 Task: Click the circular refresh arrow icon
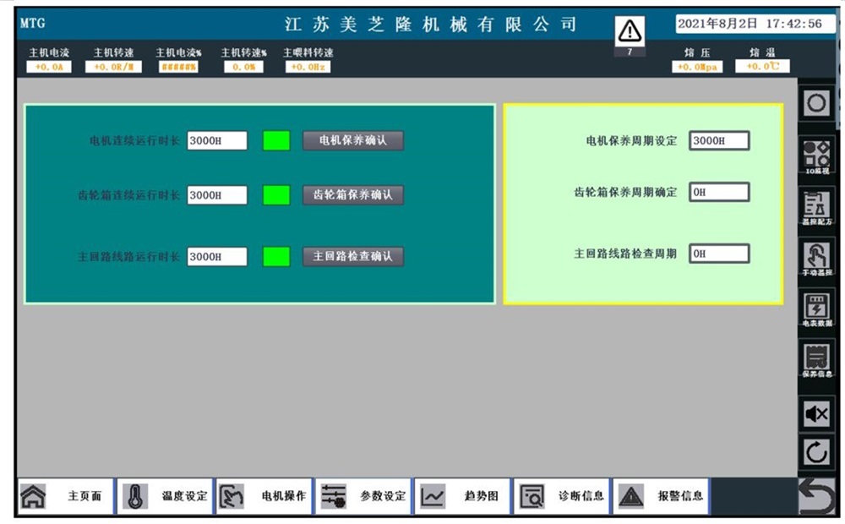tap(816, 453)
